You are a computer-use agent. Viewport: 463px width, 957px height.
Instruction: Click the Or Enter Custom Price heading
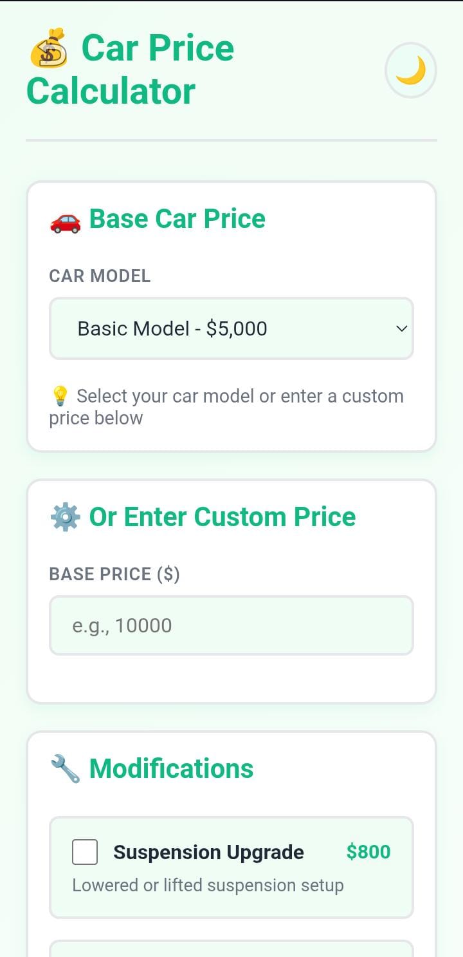tap(222, 516)
